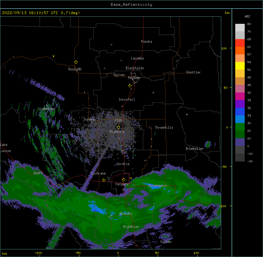The image size is (263, 257).
Task: Pick the red 65 dBZ legend swatch
Action: pyautogui.click(x=240, y=43)
